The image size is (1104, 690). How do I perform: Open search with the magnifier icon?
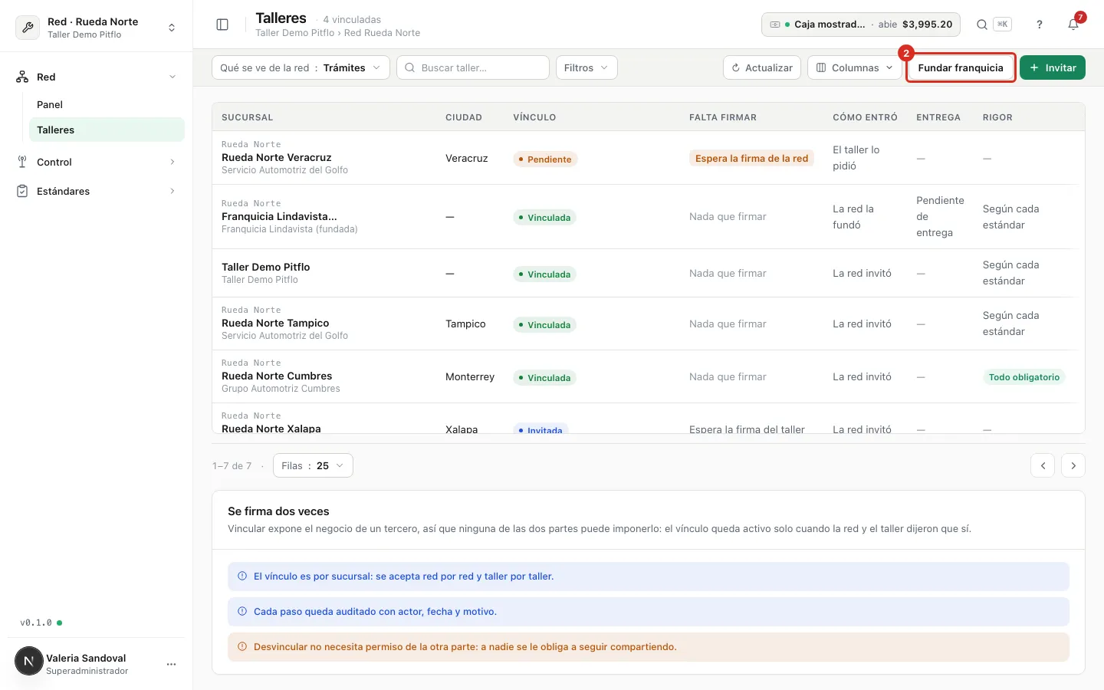pyautogui.click(x=981, y=25)
